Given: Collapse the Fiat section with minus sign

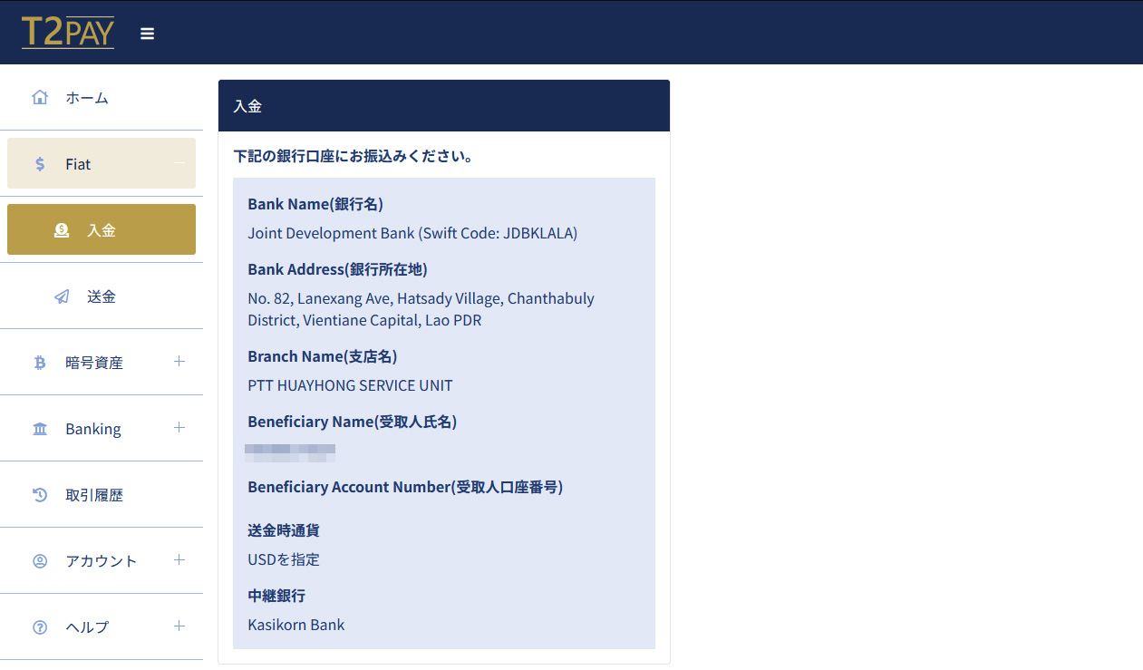Looking at the screenshot, I should pos(179,163).
